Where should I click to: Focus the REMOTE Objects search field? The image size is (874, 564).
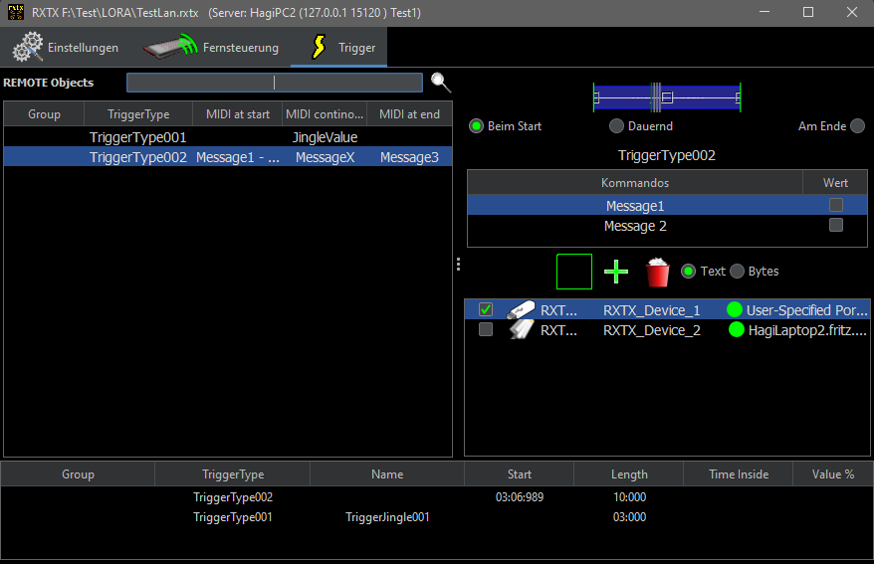274,83
